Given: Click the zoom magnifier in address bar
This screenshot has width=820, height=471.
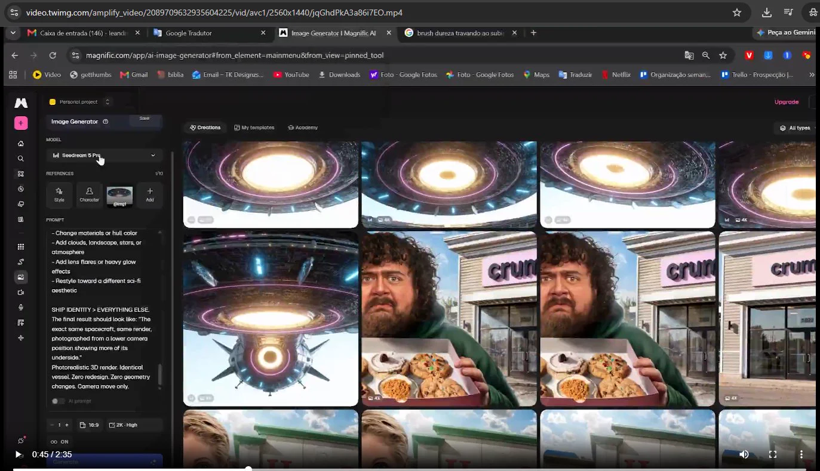Looking at the screenshot, I should [706, 55].
